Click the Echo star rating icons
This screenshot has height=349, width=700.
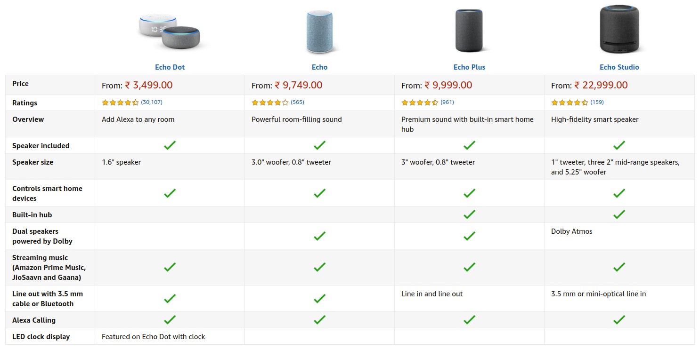[x=270, y=103]
